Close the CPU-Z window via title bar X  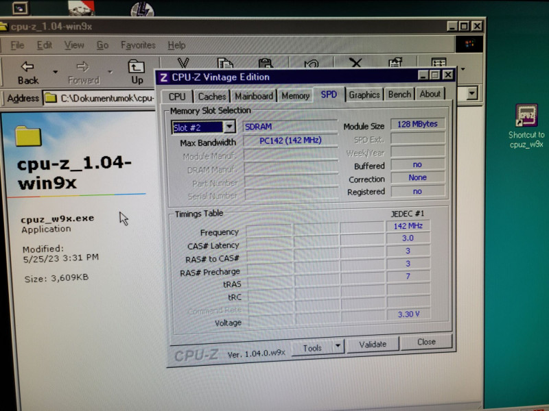[448, 75]
